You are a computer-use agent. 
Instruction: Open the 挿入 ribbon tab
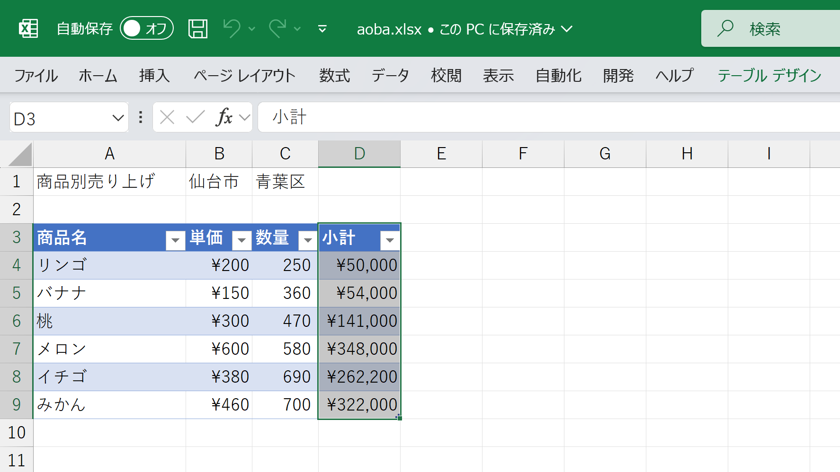(x=154, y=75)
